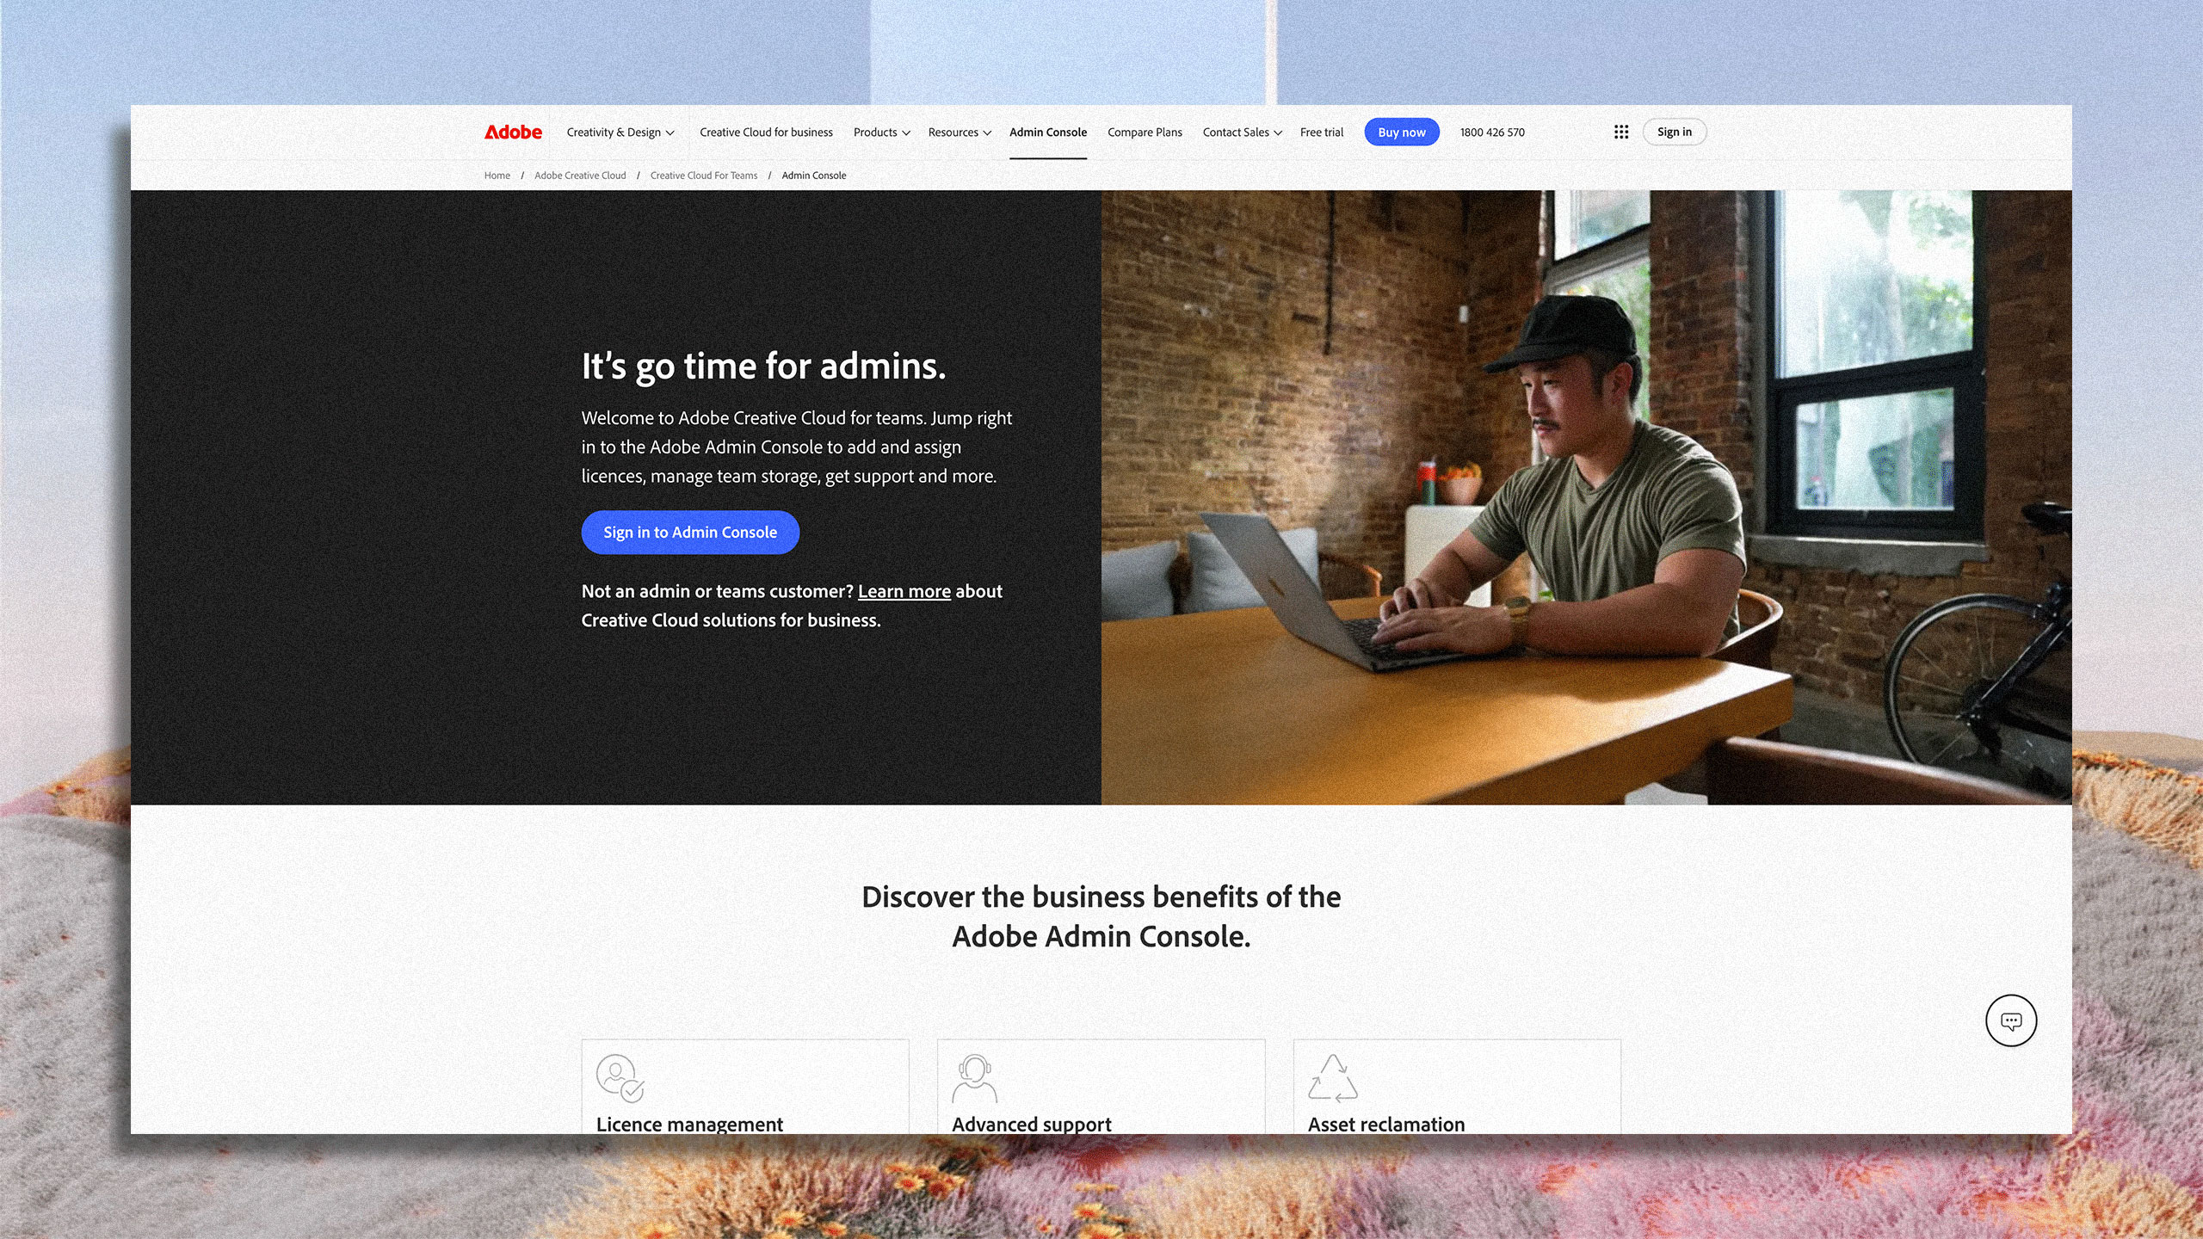Open Free trial in the navigation
2203x1239 pixels.
[1321, 132]
